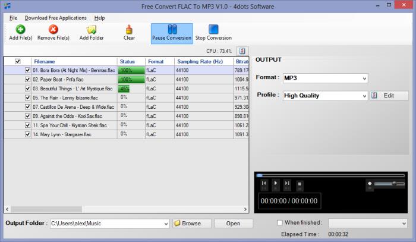Sort by Format column header

pos(160,62)
